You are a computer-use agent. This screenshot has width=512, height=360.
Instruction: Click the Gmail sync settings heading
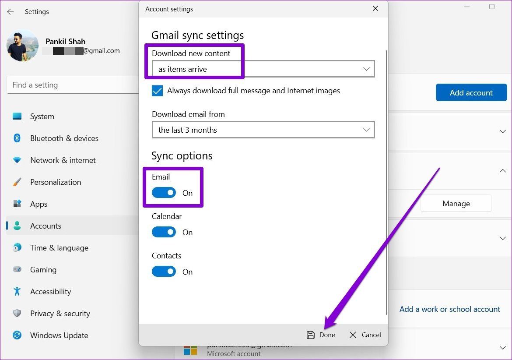tap(197, 35)
